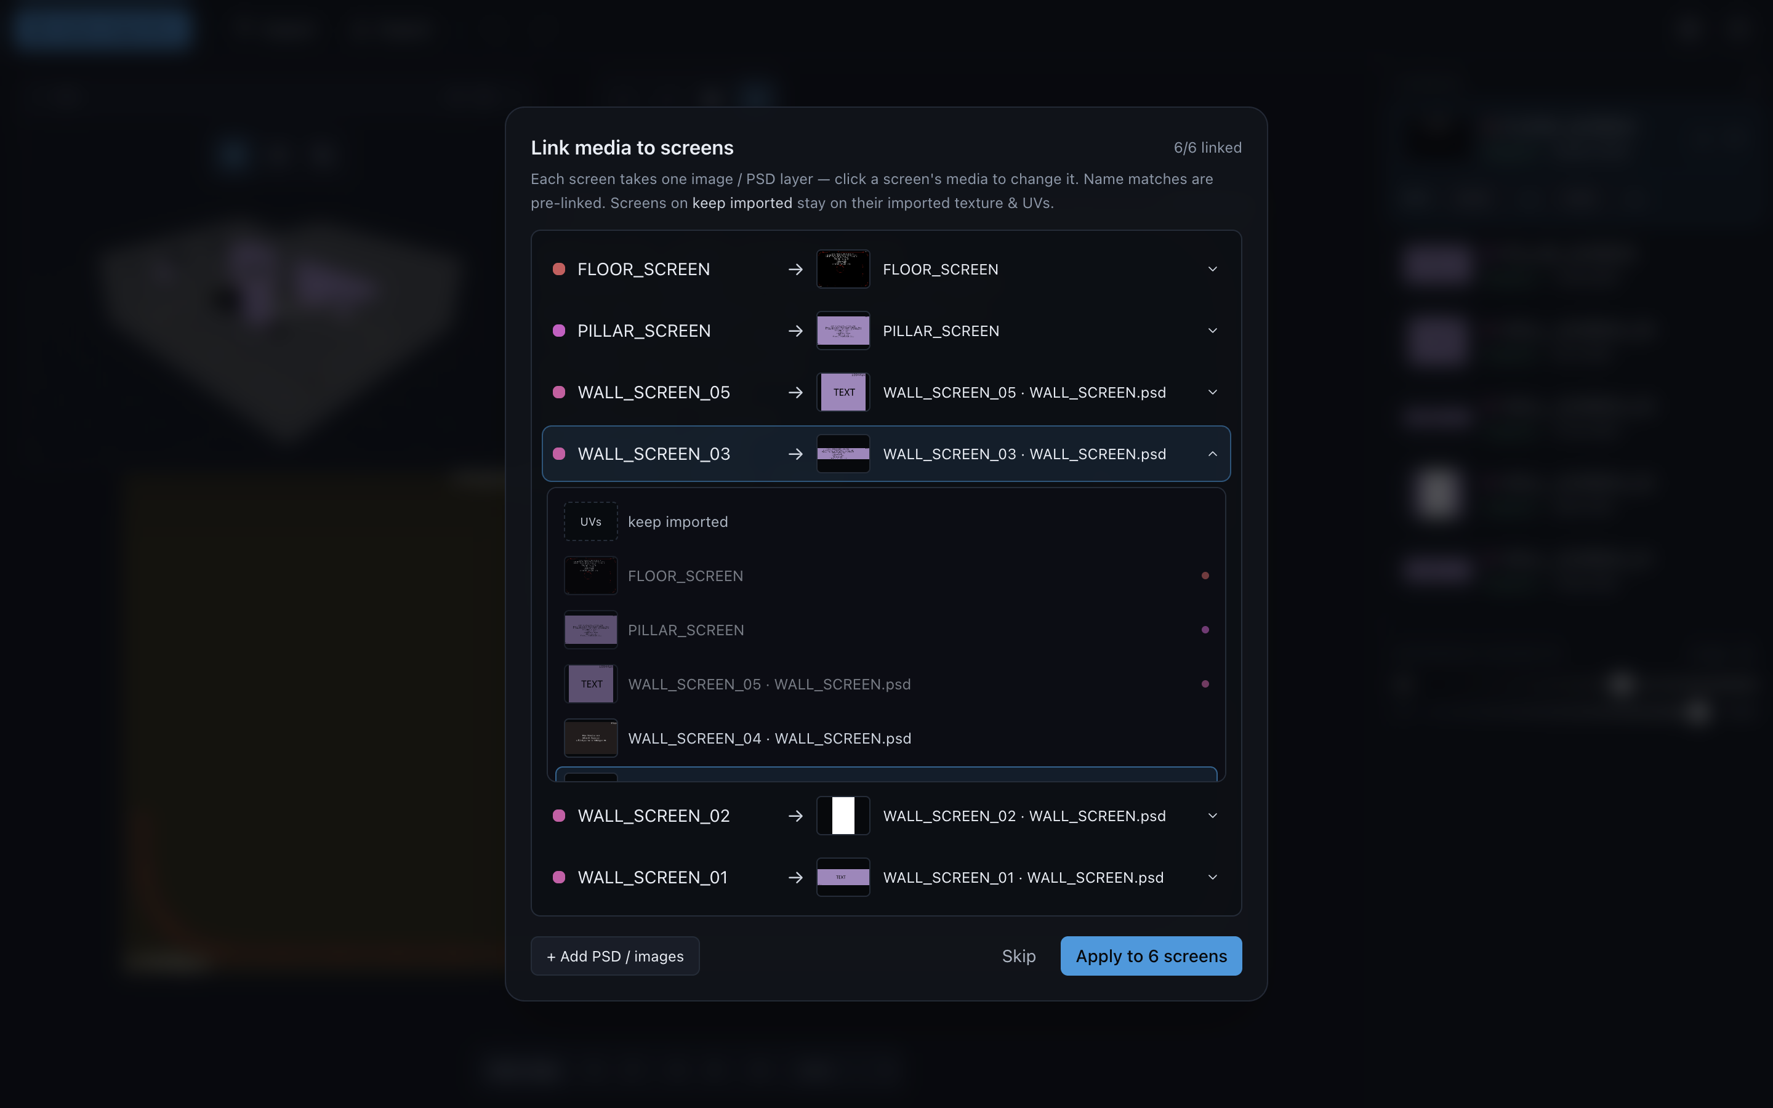Expand the FLOOR_SCREEN media dropdown chevron
The height and width of the screenshot is (1108, 1773).
click(x=1213, y=269)
